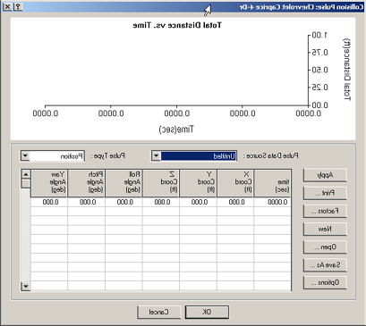Screen dimensions: 366x326
Task: Click the 0.0000 cell under time column
Action: (x=272, y=202)
